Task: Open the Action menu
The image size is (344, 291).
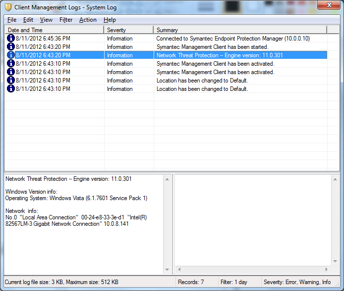Action: click(88, 20)
